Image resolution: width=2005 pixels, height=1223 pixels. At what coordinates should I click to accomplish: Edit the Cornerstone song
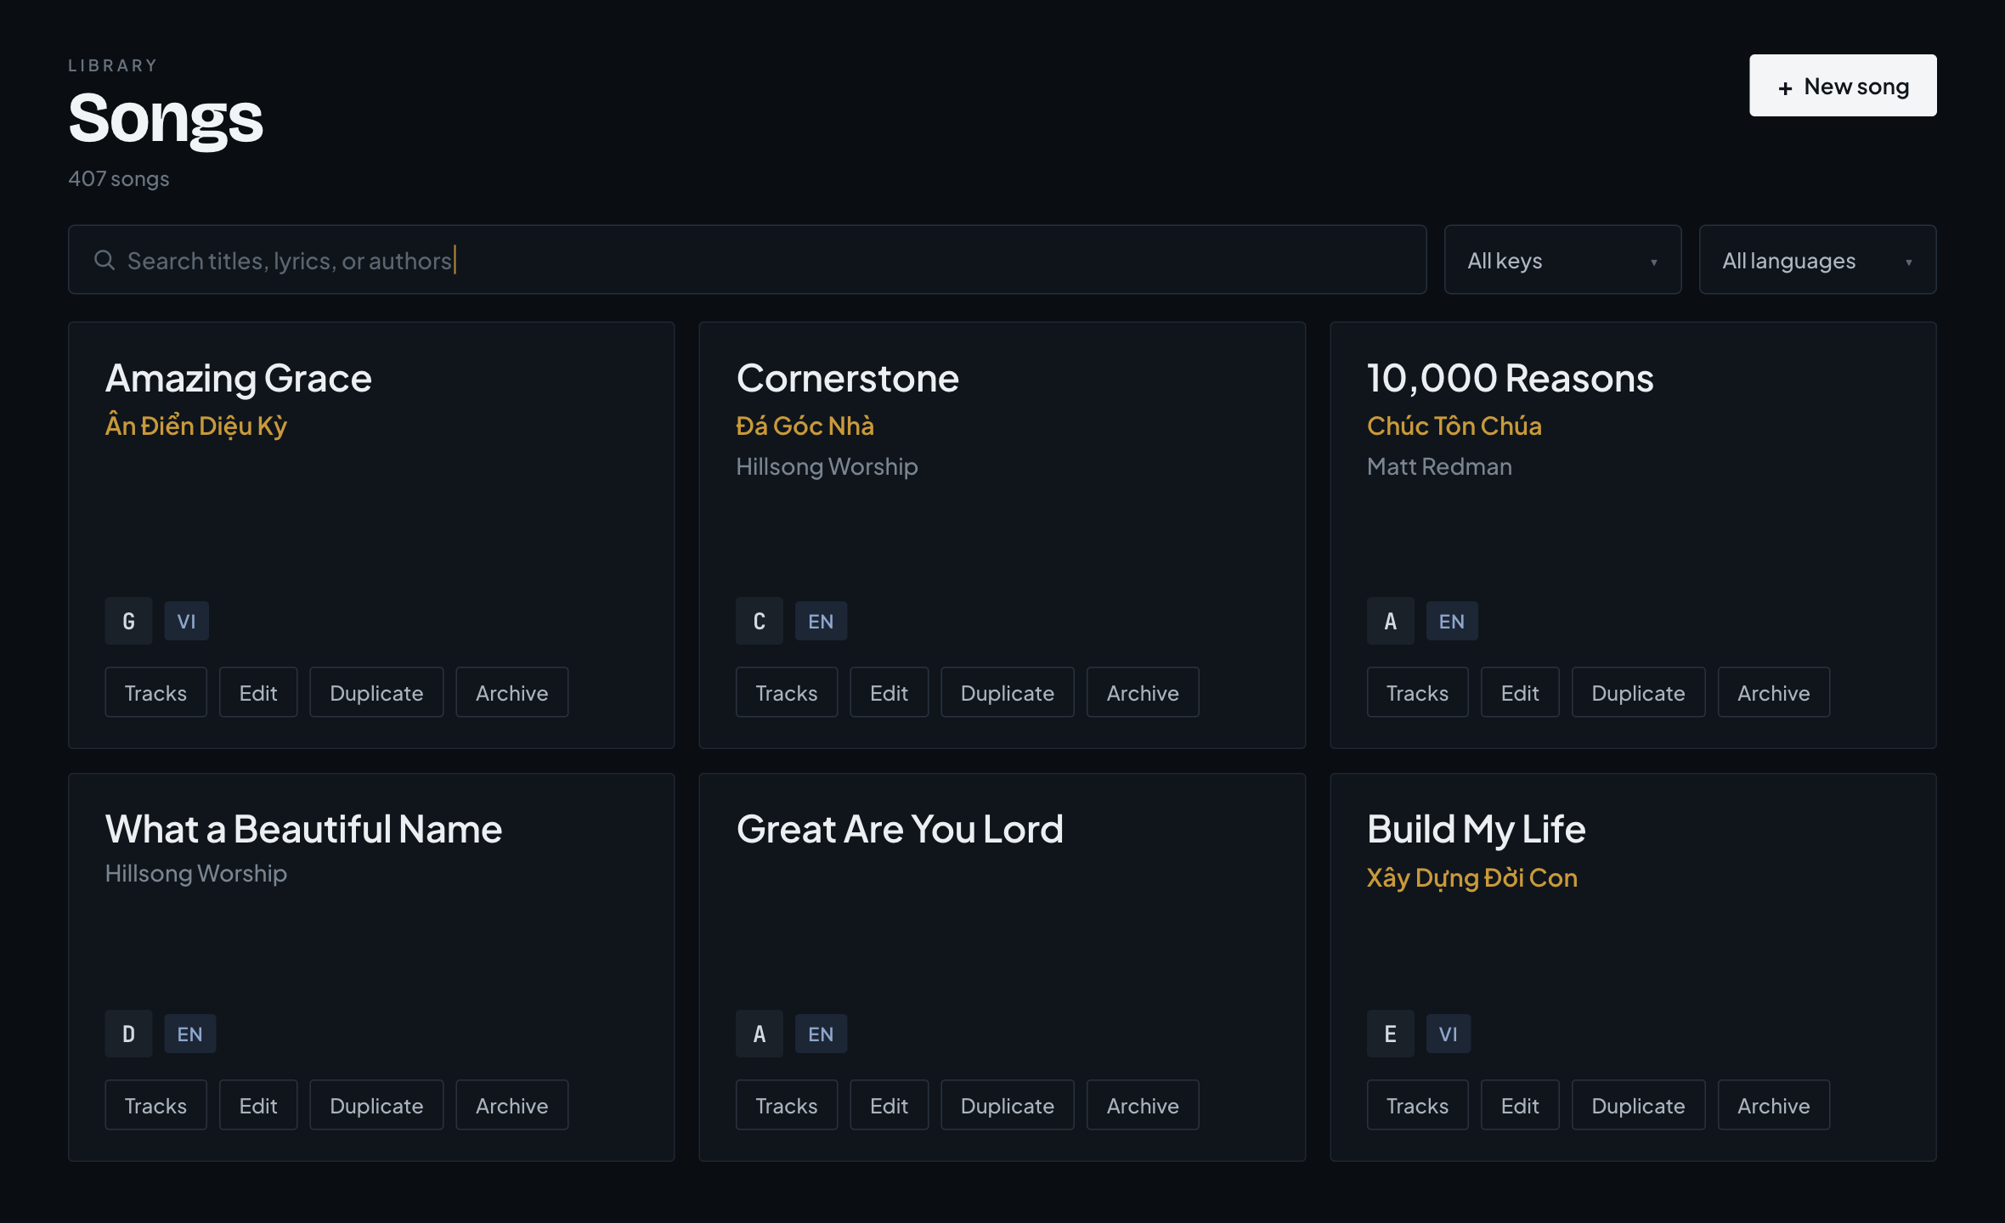tap(889, 692)
